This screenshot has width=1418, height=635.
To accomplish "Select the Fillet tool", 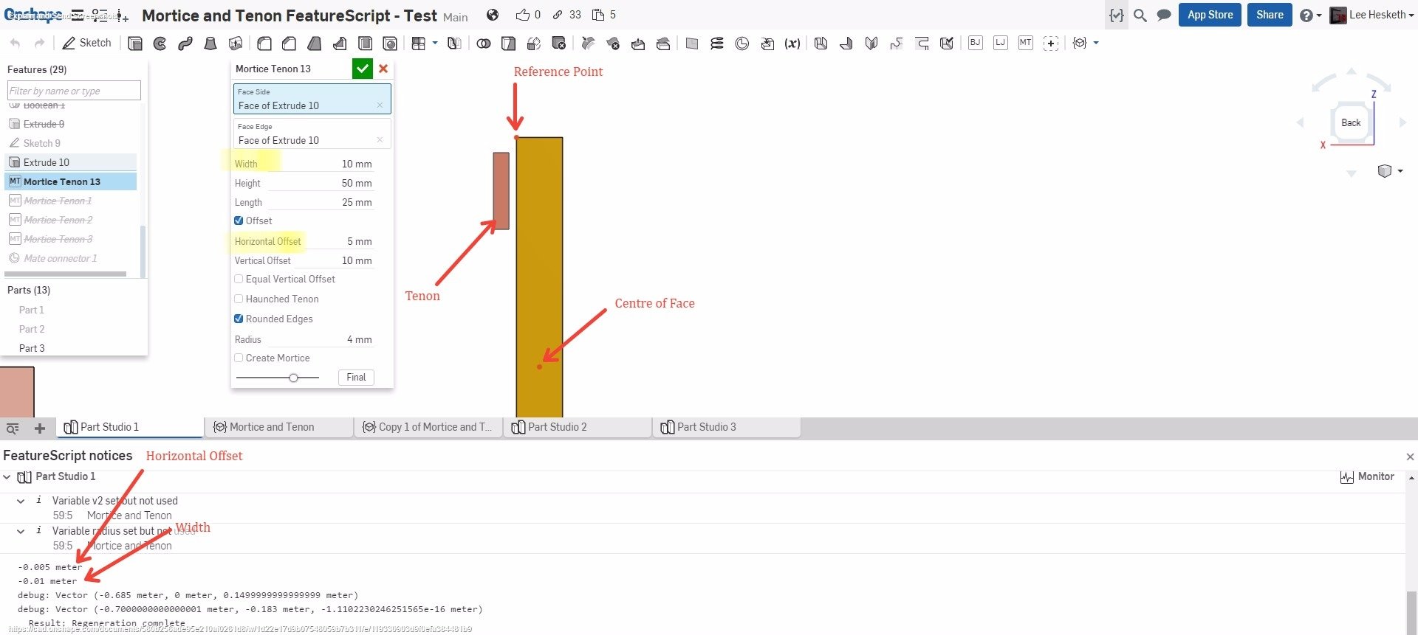I will (x=264, y=44).
